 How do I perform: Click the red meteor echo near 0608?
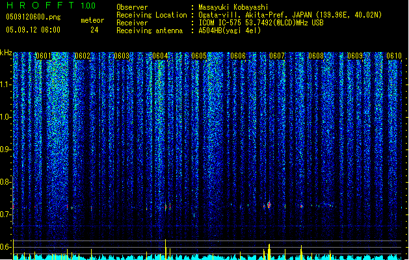(x=302, y=206)
